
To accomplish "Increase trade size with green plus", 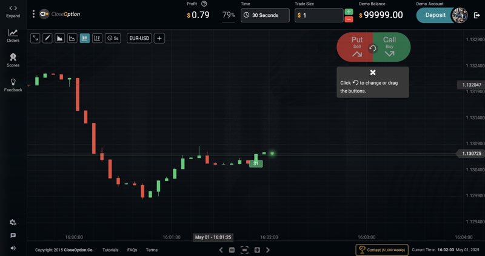I will 349,11.
